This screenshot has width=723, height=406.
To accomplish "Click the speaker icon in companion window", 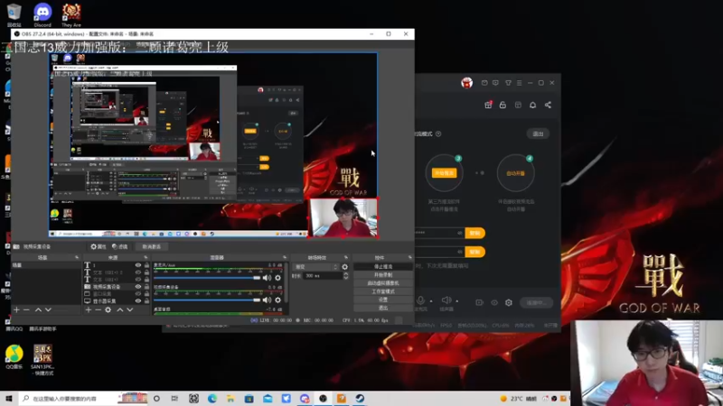I will pos(446,300).
